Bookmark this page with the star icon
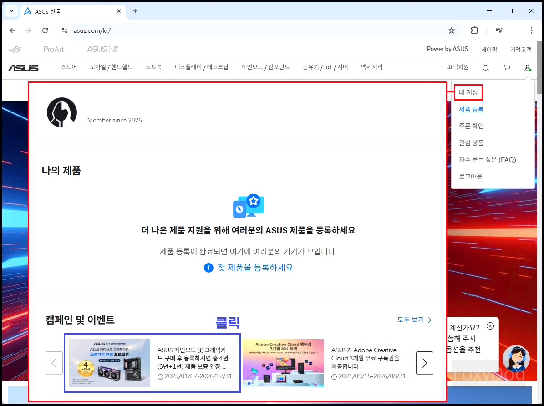Screen dimensions: 544x406 pyautogui.click(x=452, y=30)
